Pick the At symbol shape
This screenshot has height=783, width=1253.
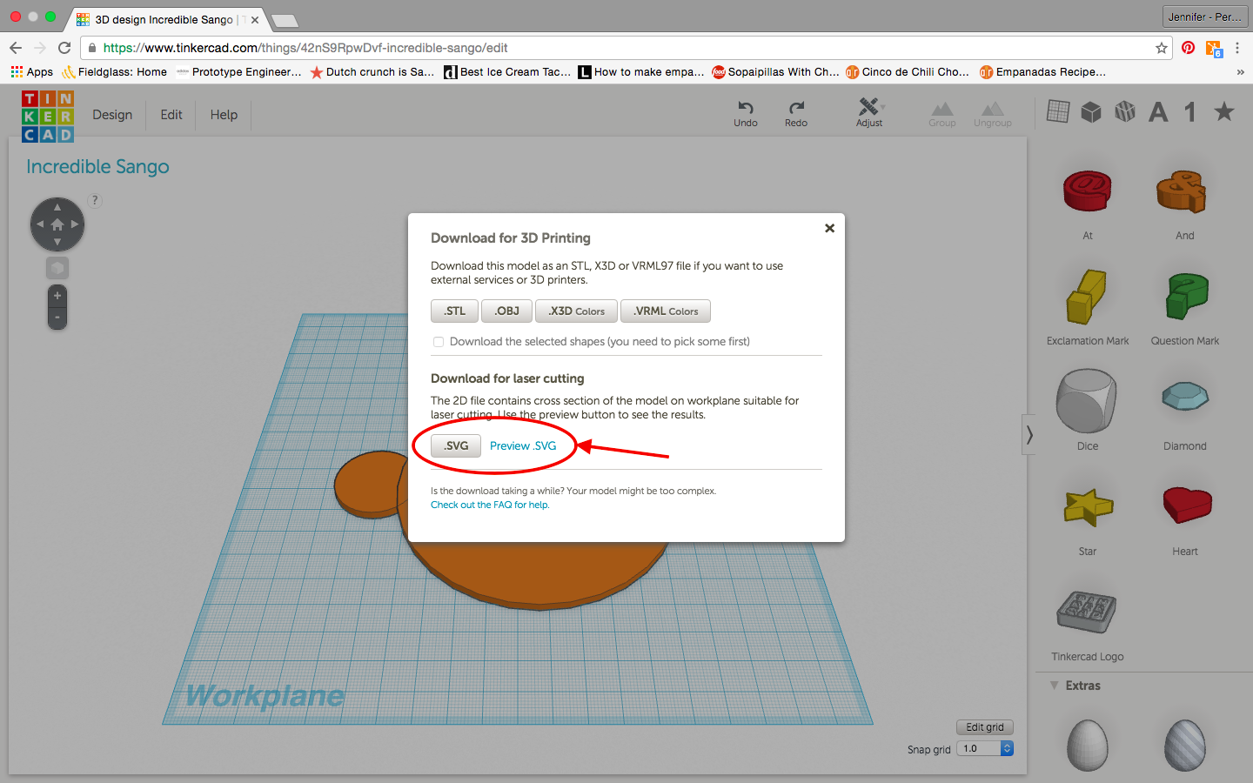tap(1088, 191)
